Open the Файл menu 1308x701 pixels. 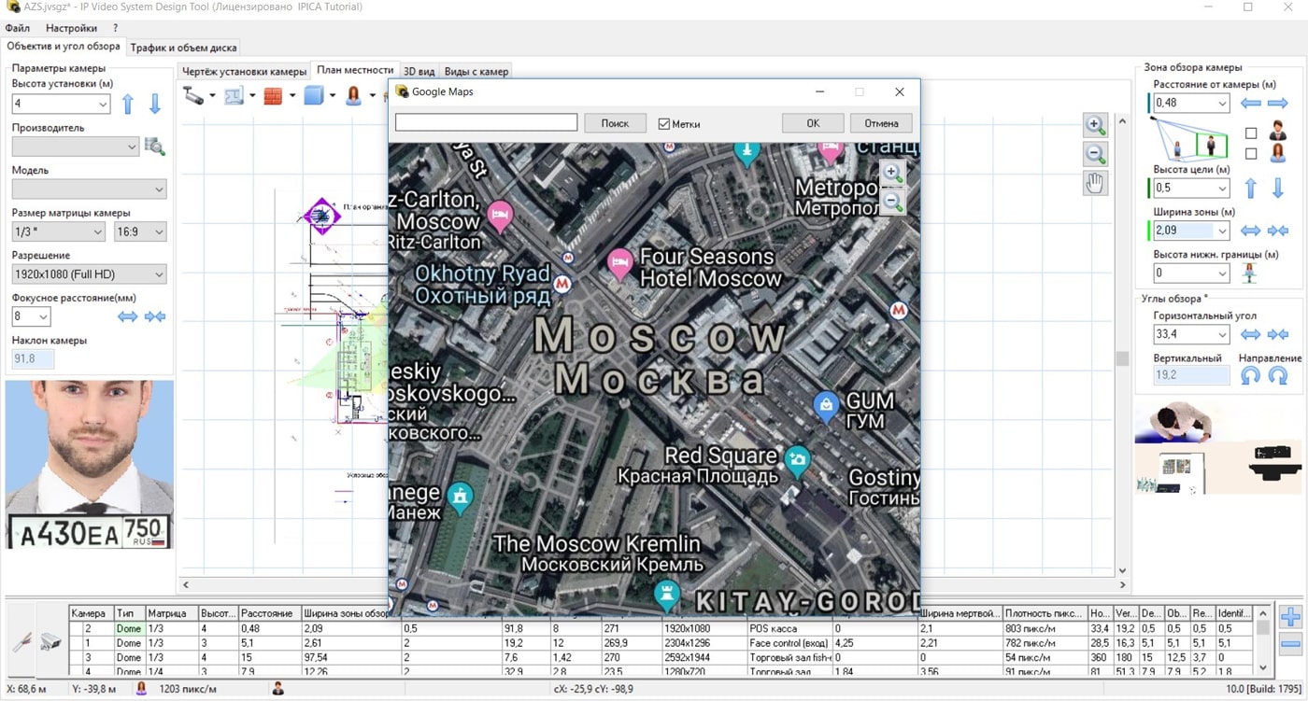[17, 28]
